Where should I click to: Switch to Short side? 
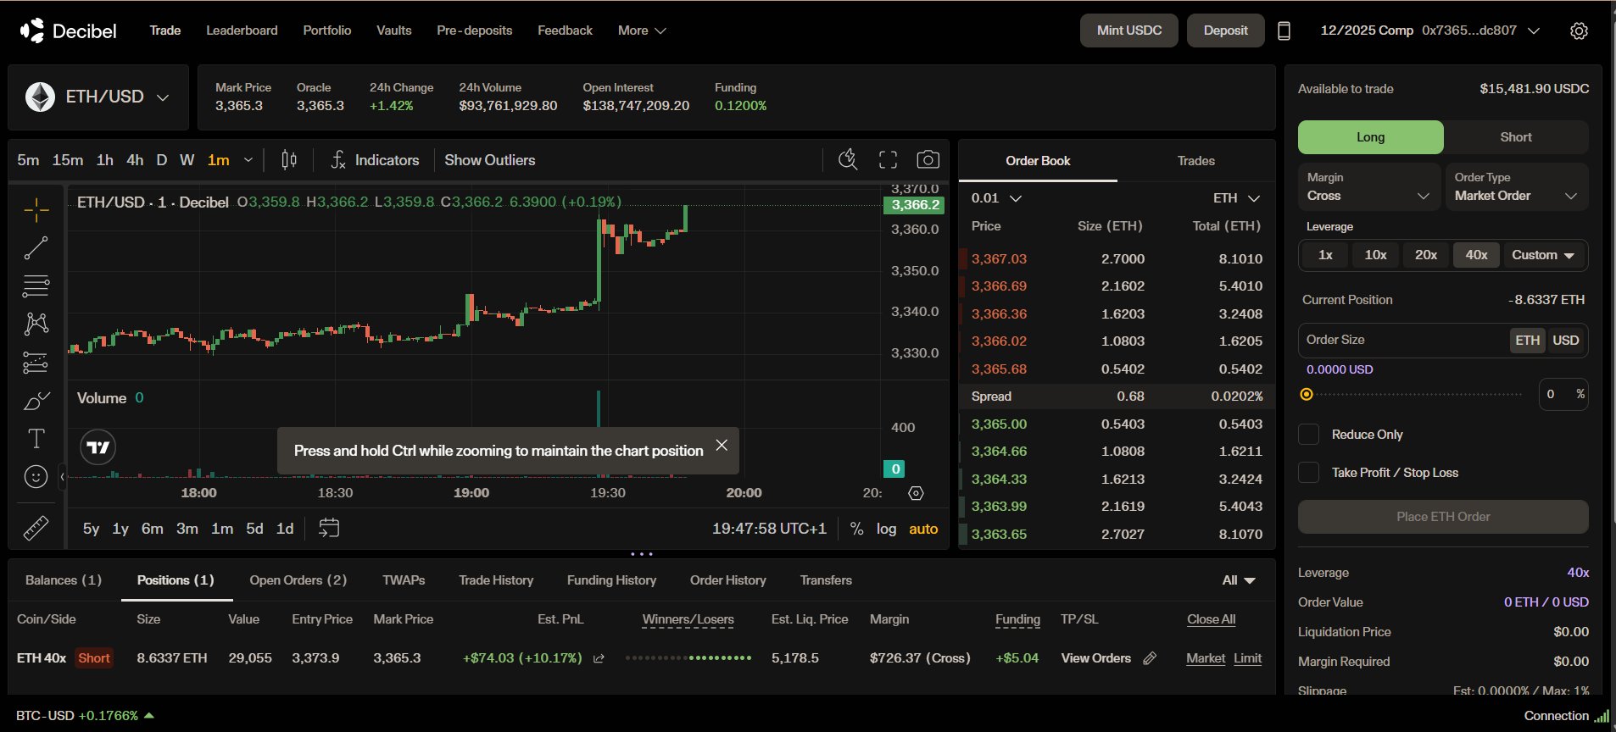(x=1516, y=137)
